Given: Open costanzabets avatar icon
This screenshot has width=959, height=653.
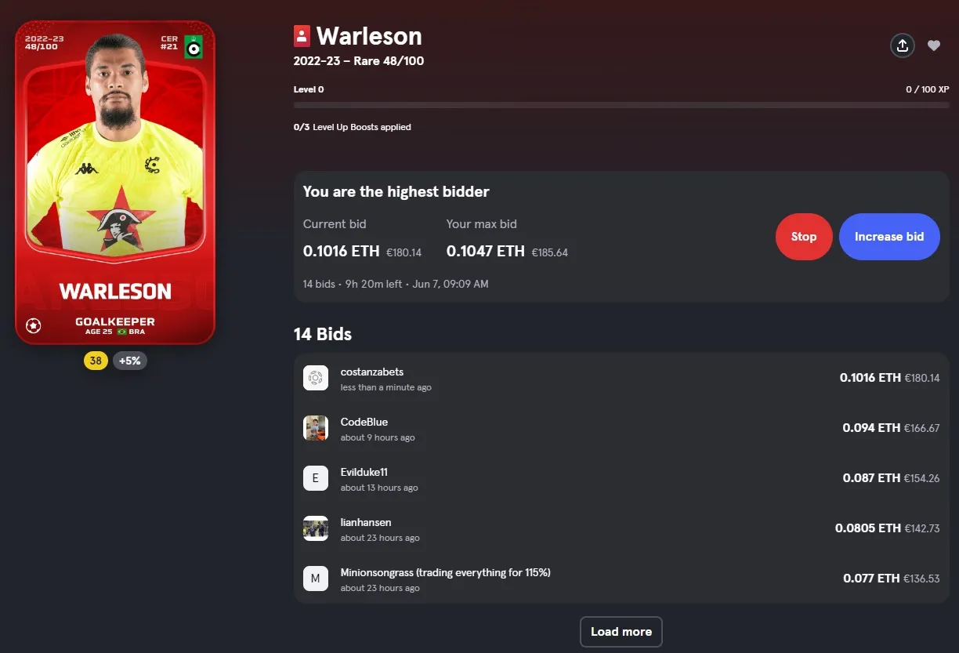Looking at the screenshot, I should click(316, 378).
